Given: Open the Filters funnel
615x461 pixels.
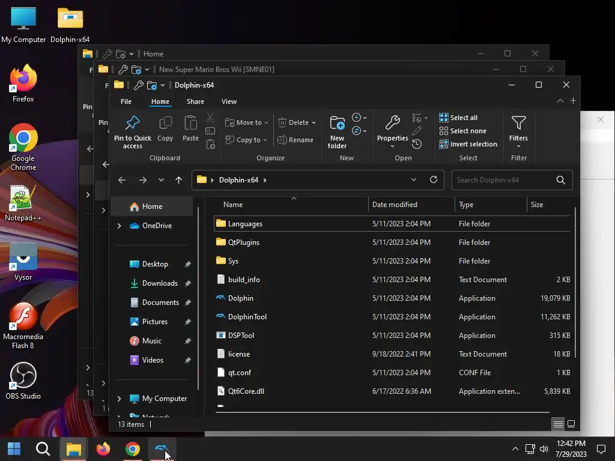Looking at the screenshot, I should 518,132.
